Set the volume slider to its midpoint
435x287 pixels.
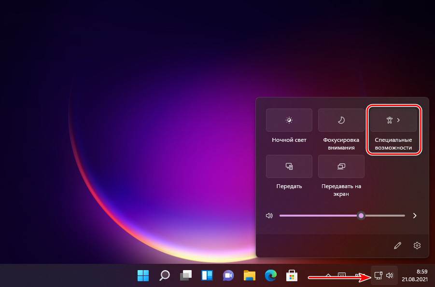pyautogui.click(x=342, y=216)
